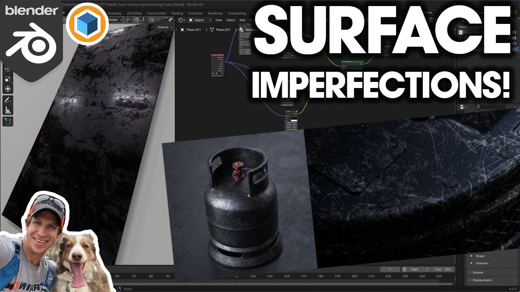The image size is (520, 292).
Task: Open the node editor Add menu
Action: click(242, 20)
